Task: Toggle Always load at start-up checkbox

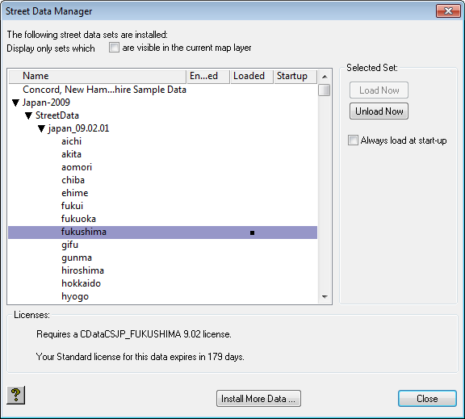Action: pyautogui.click(x=353, y=140)
